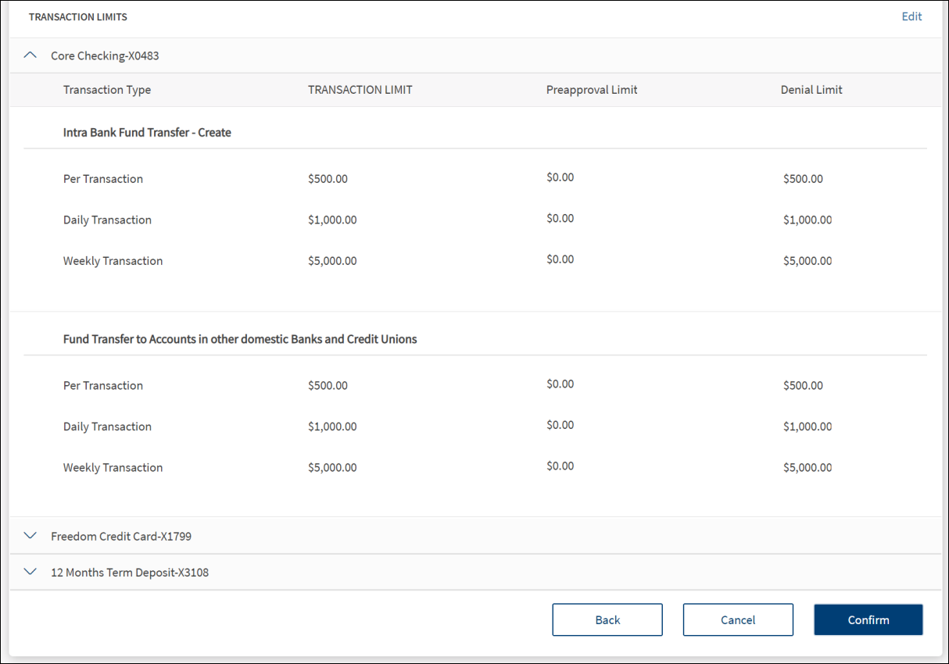Click the TRANSACTION LIMIT column header
Viewport: 949px width, 664px height.
(360, 90)
